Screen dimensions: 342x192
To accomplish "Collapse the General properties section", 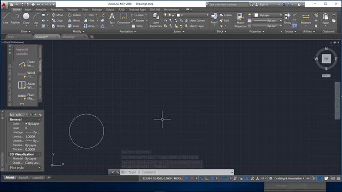I will 39,119.
